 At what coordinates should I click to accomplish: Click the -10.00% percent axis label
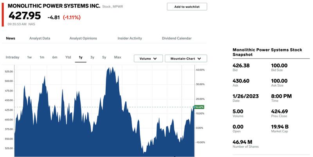point(200,142)
